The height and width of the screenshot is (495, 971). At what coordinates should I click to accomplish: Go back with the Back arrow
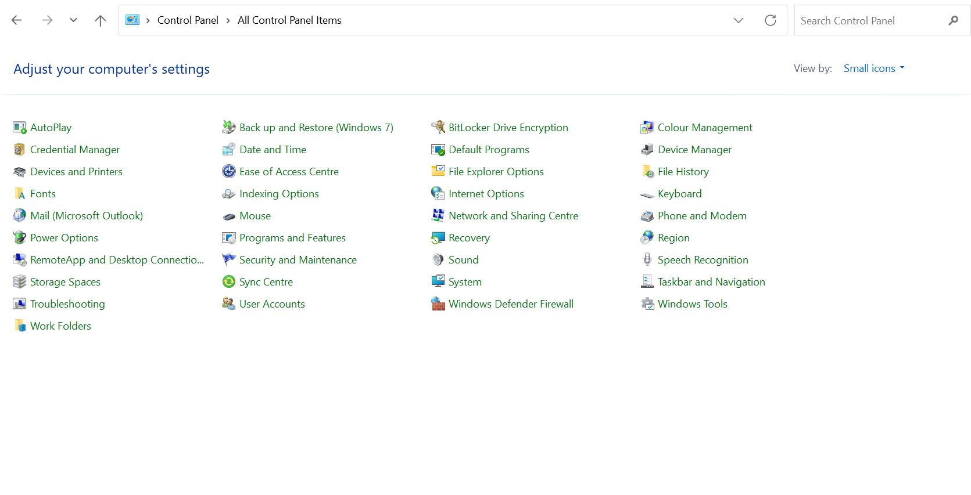[17, 20]
